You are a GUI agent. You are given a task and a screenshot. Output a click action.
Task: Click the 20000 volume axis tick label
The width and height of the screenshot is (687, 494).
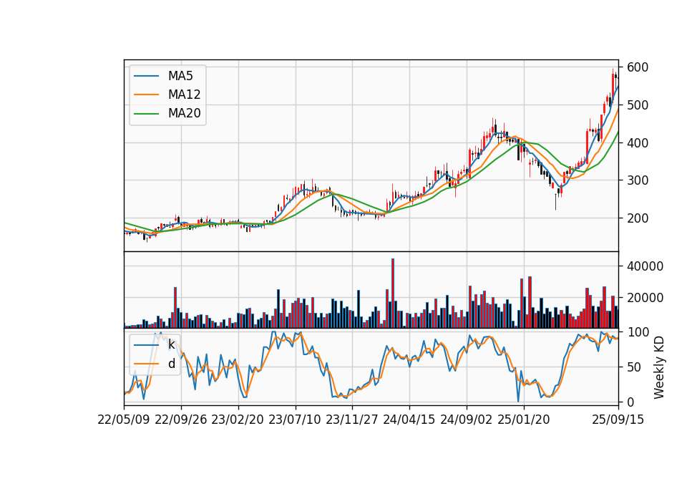point(645,298)
